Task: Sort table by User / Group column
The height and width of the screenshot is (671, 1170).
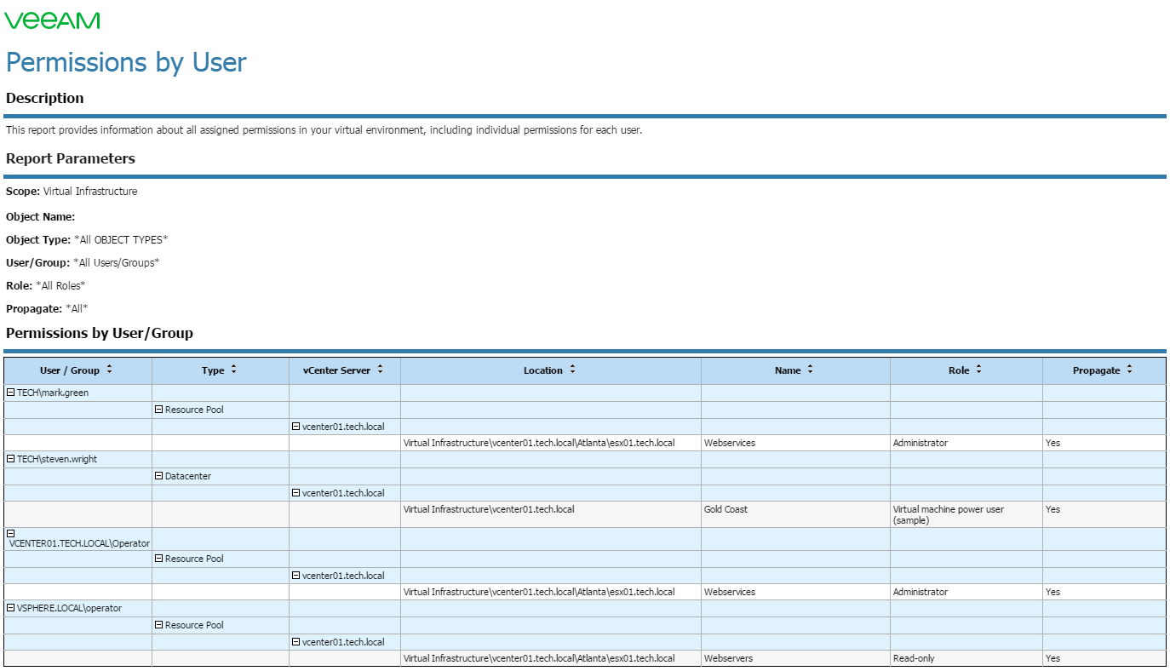Action: 110,370
